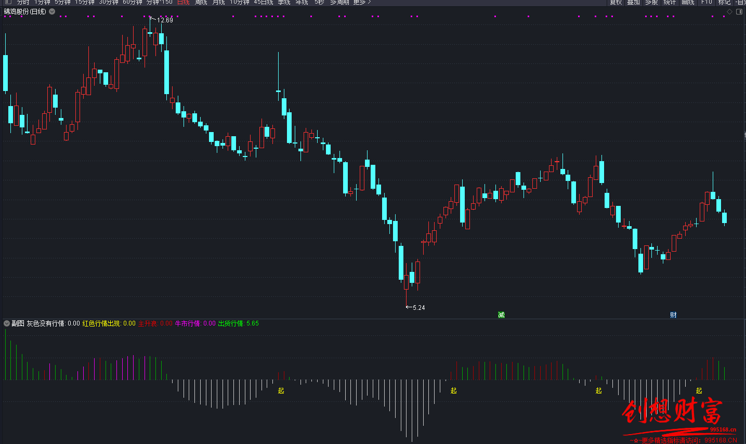Image resolution: width=746 pixels, height=444 pixels.
Task: Expand the 更多 periods menu
Action: (x=362, y=2)
